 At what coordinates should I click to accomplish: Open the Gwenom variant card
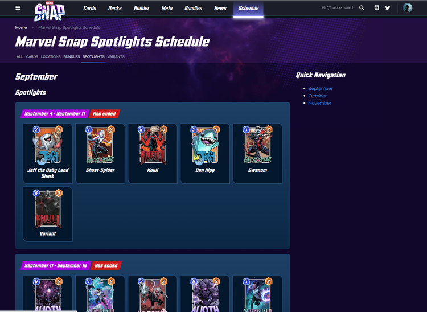pos(257,153)
